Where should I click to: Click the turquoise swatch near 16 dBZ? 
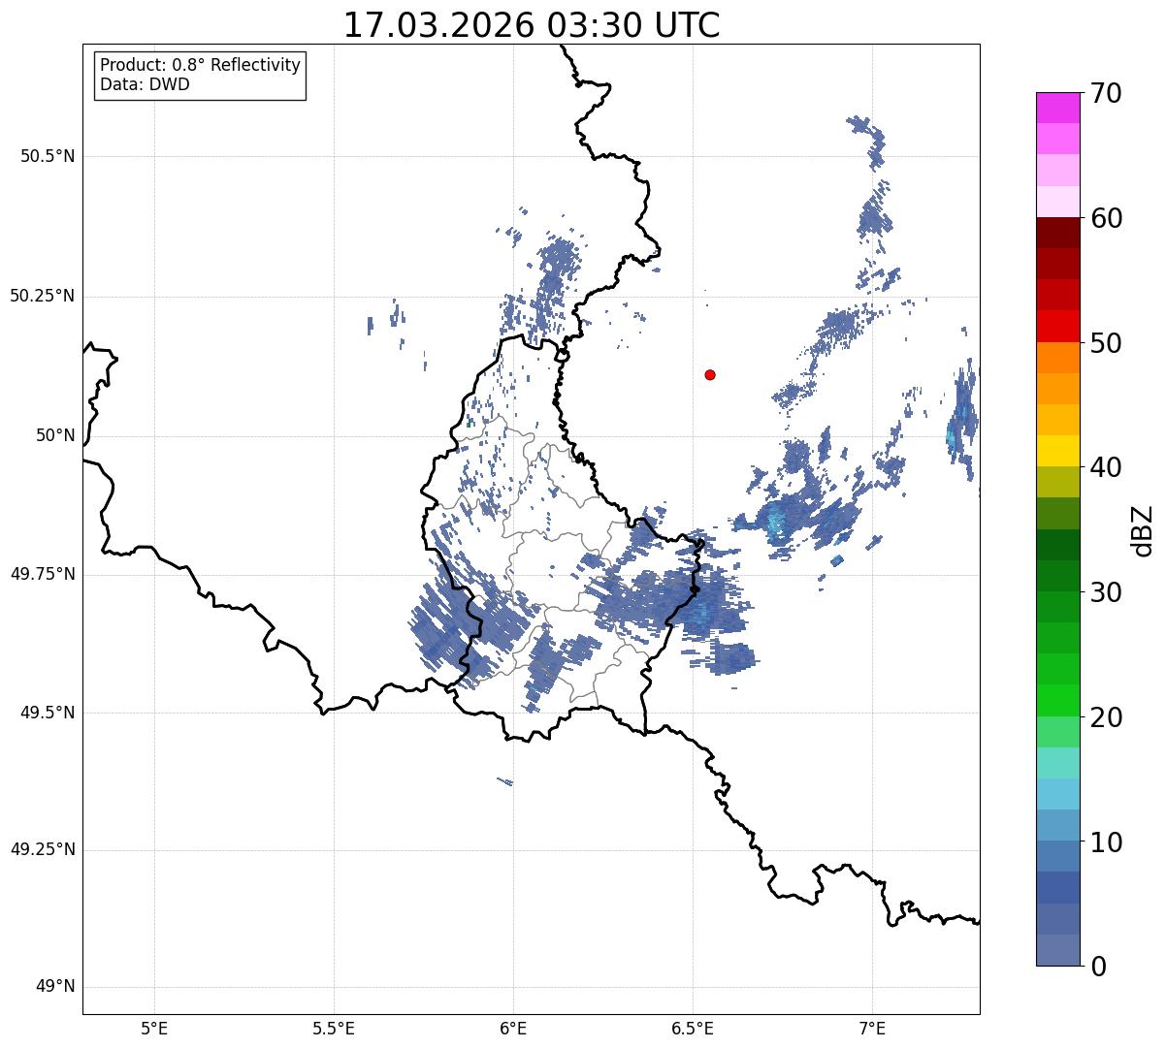pos(1057,763)
